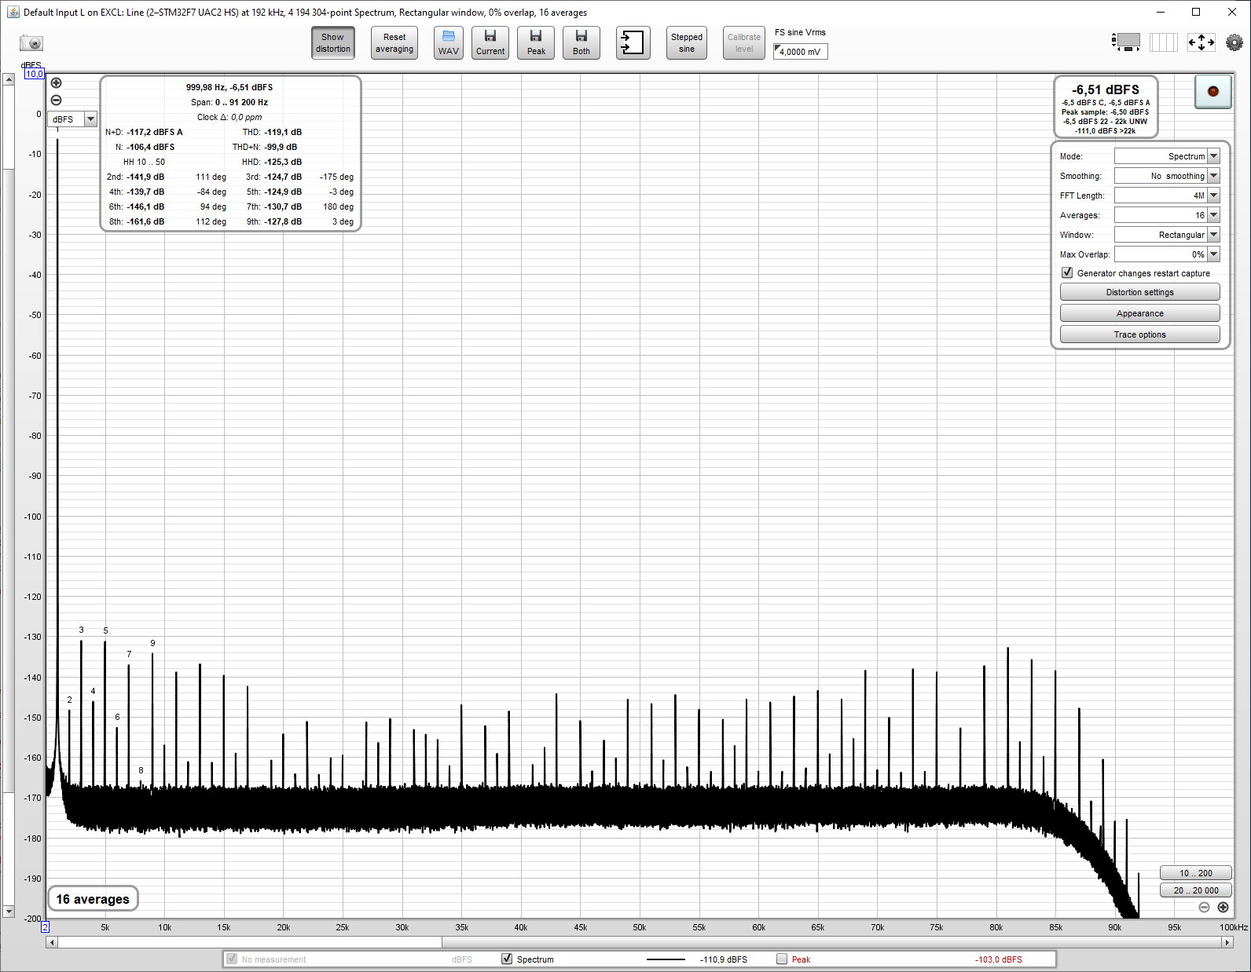Screen dimensions: 1251x972
Task: Click the Appearance button
Action: pos(1140,313)
